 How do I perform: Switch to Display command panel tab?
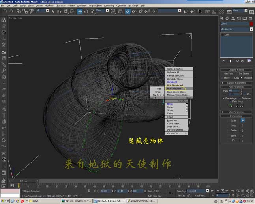(245, 18)
